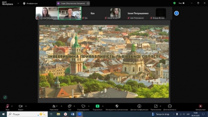
Task: Open video options arrow beside Видео
Action: pyautogui.click(x=26, y=106)
